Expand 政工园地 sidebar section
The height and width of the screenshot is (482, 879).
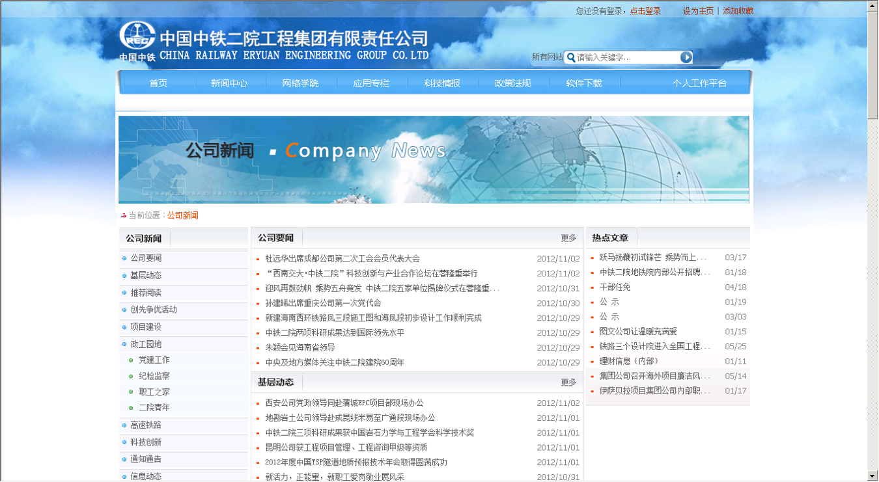tap(146, 344)
